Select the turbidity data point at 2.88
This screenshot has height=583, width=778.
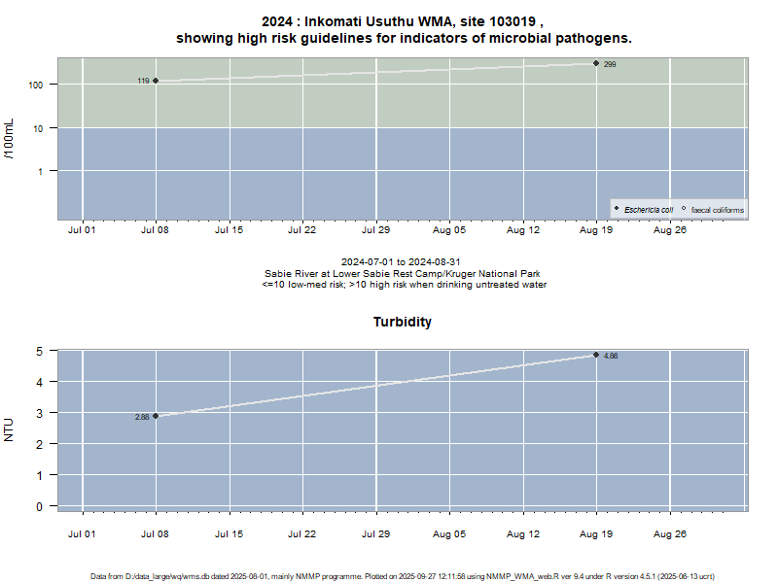156,416
